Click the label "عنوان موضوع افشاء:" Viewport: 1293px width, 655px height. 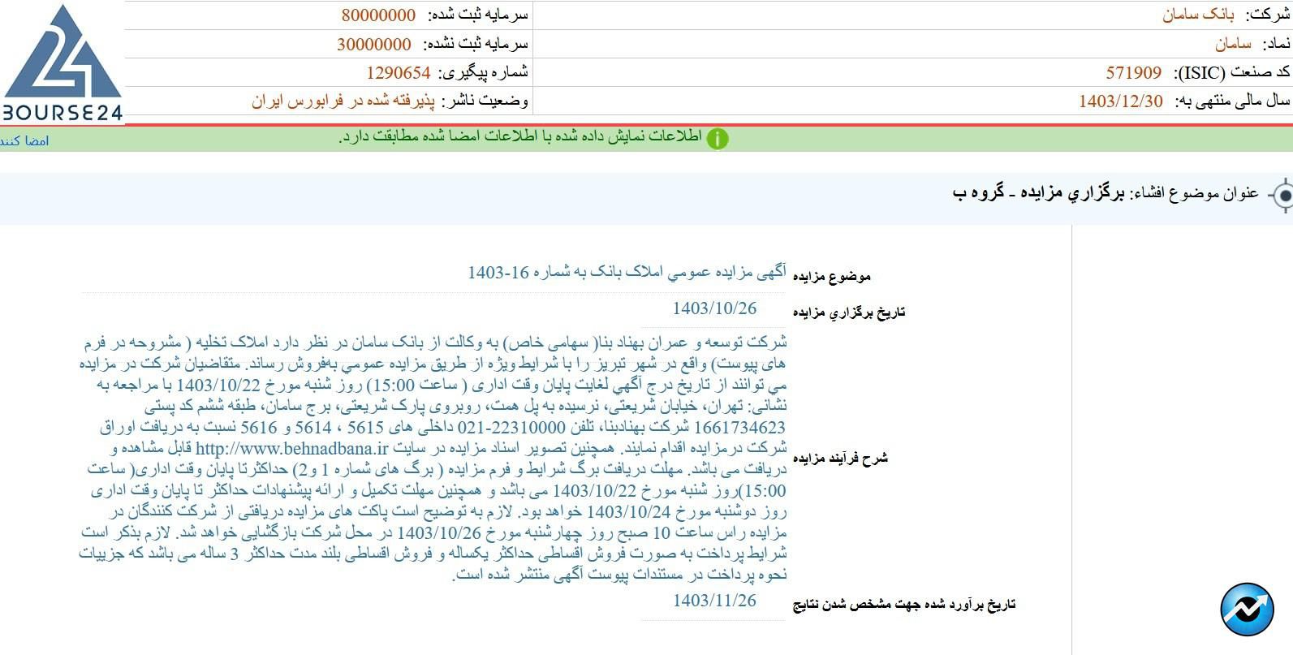pyautogui.click(x=1196, y=192)
